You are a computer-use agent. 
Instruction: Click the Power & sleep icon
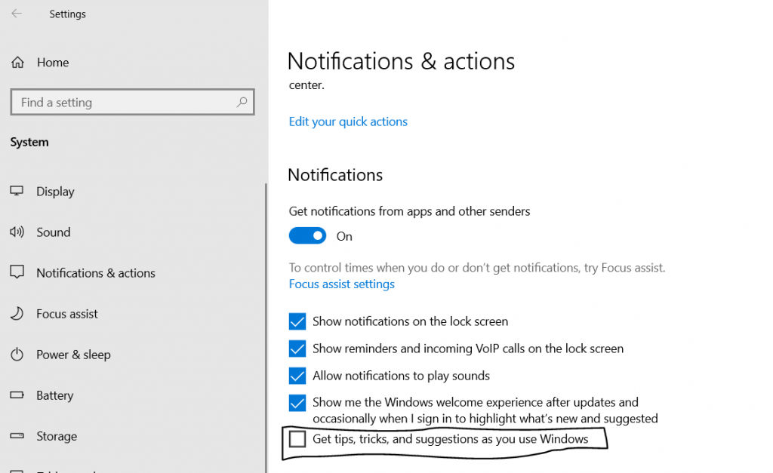click(17, 355)
